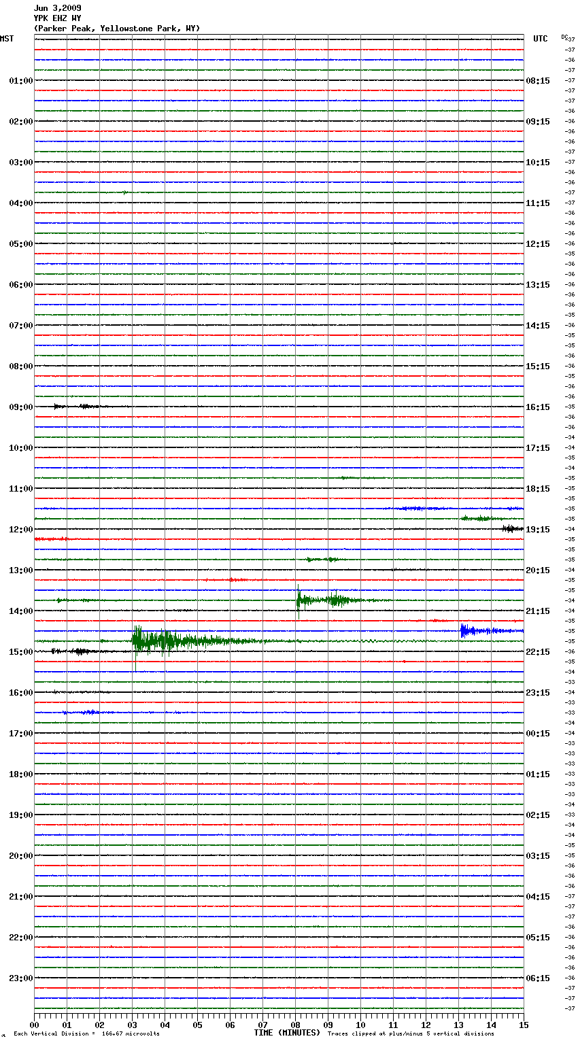Click the 'DC' column header

tap(564, 37)
